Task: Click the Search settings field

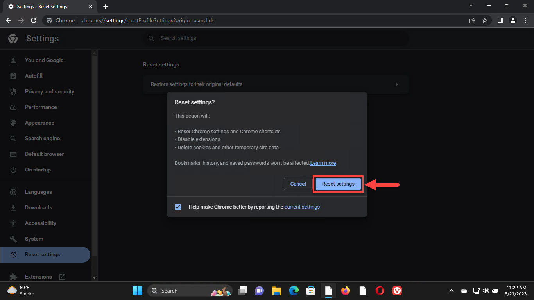Action: coord(276,38)
